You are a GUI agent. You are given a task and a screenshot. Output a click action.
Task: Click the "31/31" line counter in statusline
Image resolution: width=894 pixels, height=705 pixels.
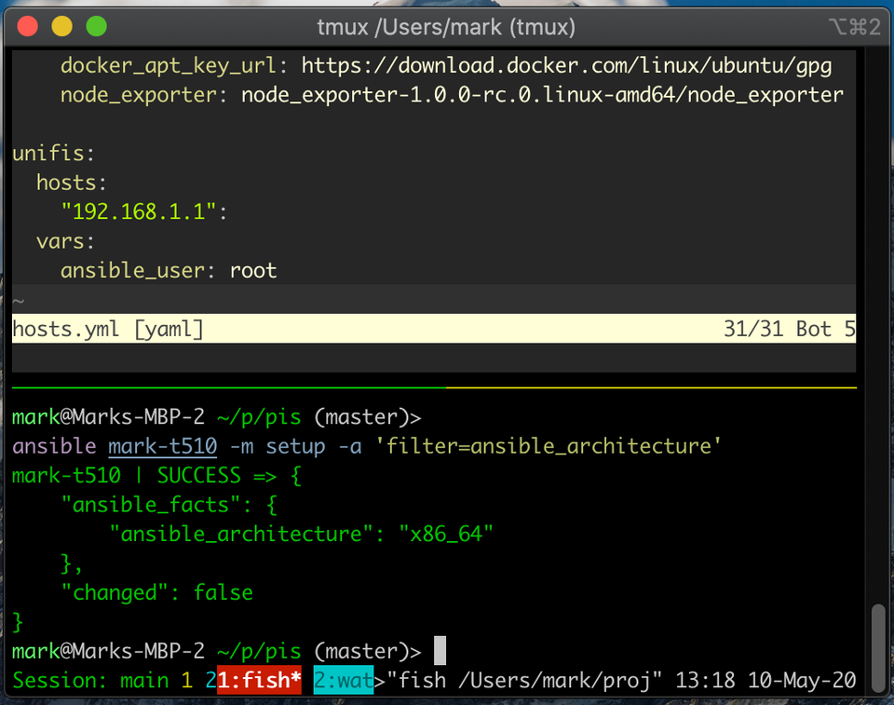(752, 328)
